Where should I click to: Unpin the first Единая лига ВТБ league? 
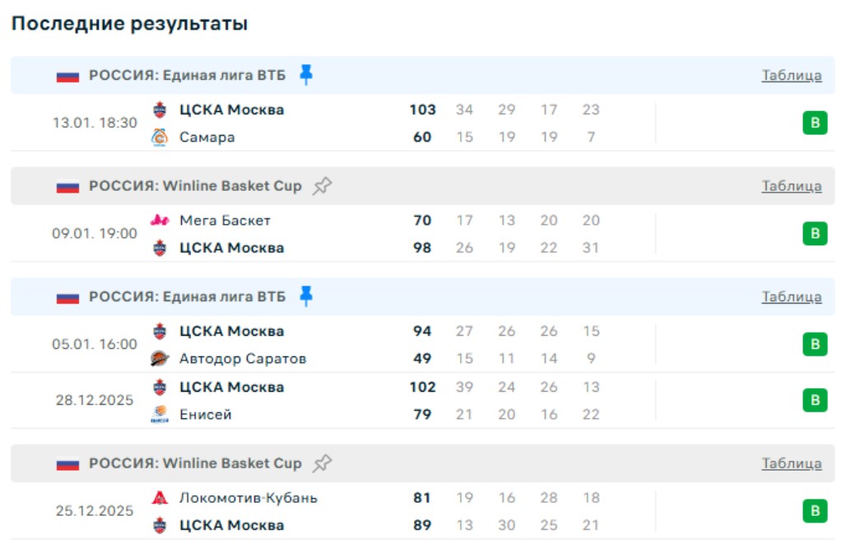[x=306, y=75]
